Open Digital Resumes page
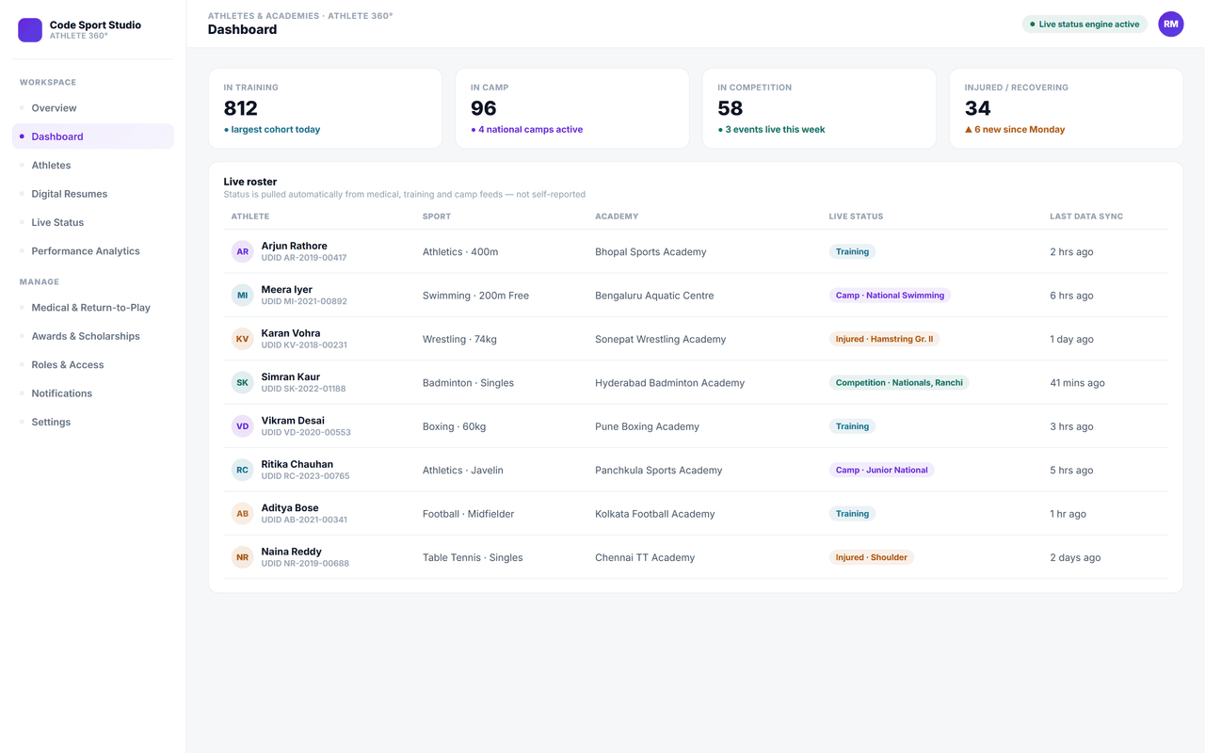1205x753 pixels. (93, 194)
